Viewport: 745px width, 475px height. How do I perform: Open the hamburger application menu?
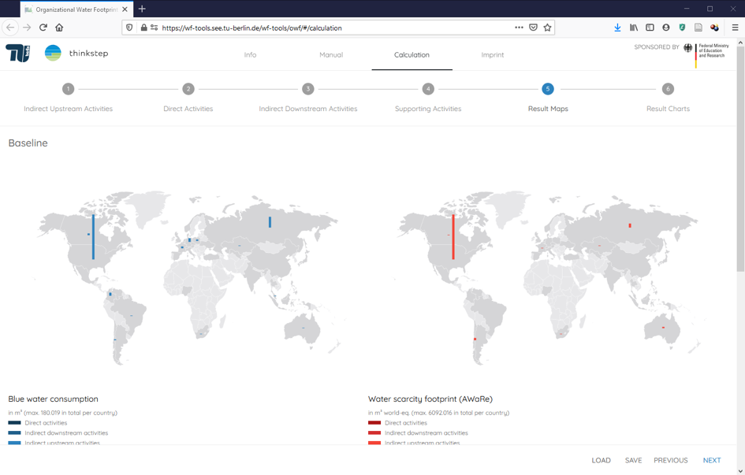(735, 28)
